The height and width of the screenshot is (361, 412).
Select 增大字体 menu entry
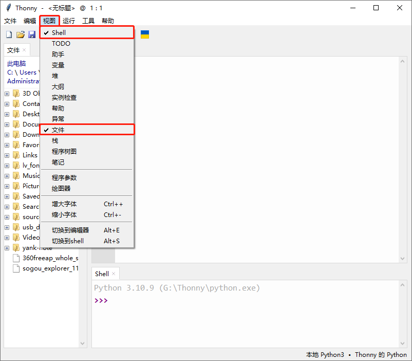(x=87, y=204)
